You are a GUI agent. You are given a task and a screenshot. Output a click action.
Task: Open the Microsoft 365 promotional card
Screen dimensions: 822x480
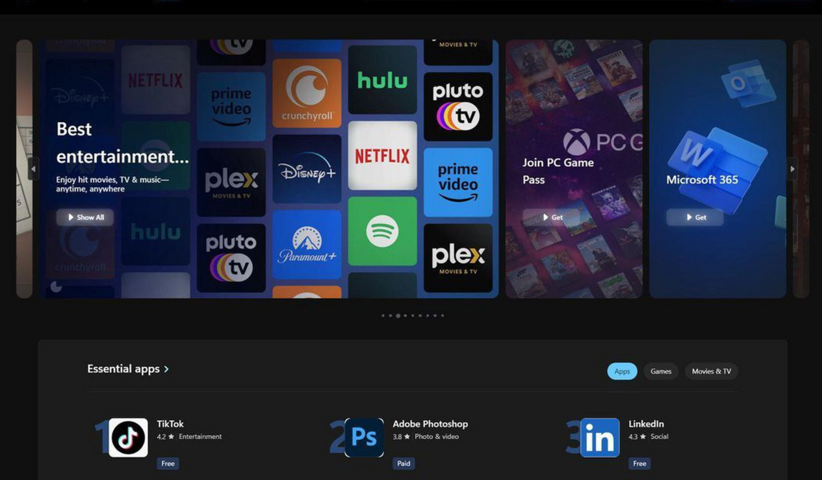pyautogui.click(x=717, y=169)
